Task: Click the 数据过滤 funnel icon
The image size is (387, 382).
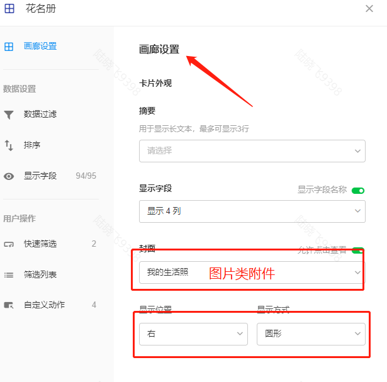Action: (x=9, y=115)
